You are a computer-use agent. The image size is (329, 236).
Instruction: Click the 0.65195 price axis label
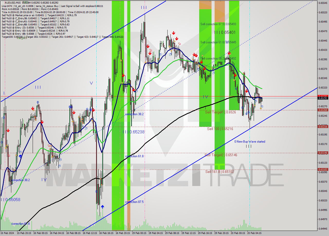coord(323,134)
